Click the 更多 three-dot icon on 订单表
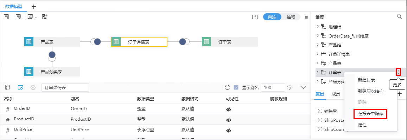The image size is (407, 140). [399, 72]
